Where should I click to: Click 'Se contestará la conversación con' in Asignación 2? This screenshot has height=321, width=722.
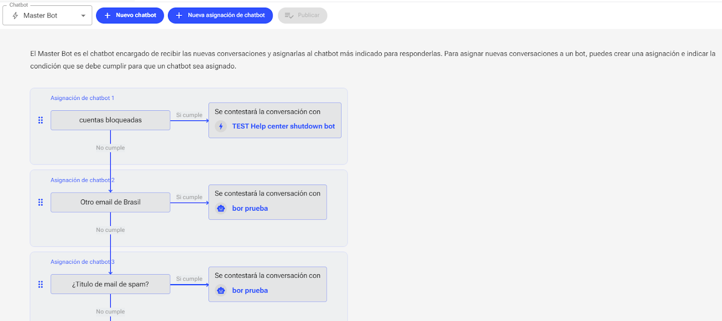pyautogui.click(x=268, y=193)
